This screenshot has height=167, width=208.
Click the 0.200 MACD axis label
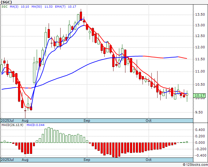coord(200,136)
